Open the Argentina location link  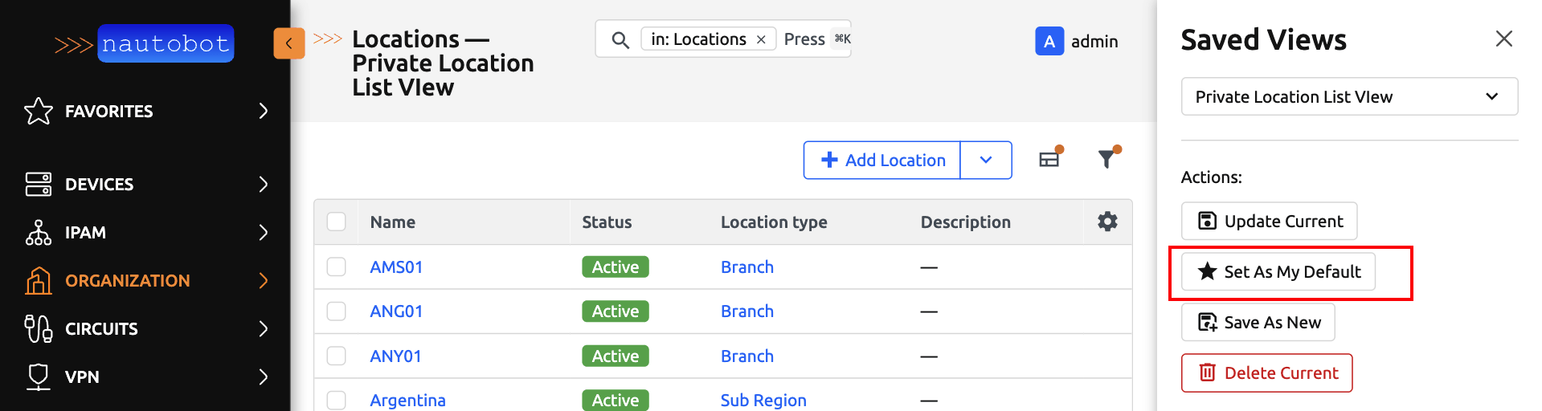pyautogui.click(x=407, y=400)
